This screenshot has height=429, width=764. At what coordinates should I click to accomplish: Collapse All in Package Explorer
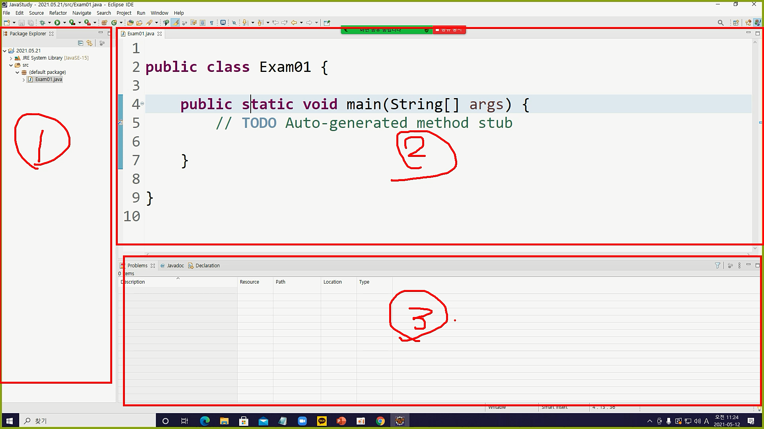tap(80, 43)
